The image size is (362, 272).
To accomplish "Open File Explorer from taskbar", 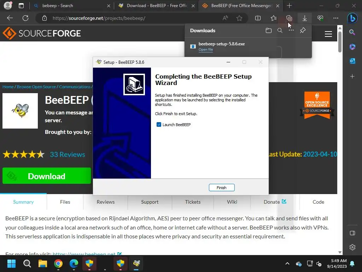I will coord(43,263).
